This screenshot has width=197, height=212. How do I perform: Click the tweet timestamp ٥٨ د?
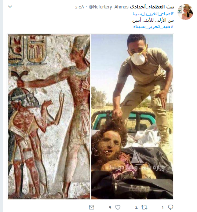(80, 7)
